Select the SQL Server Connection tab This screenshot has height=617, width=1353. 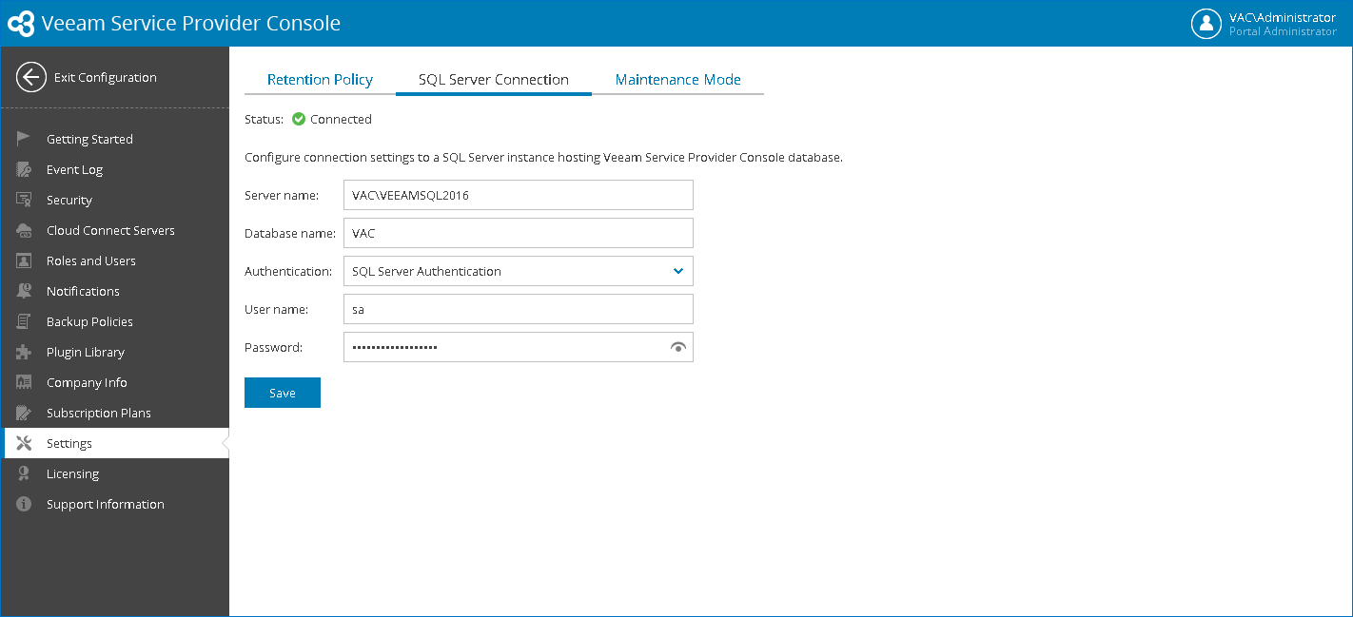point(494,80)
